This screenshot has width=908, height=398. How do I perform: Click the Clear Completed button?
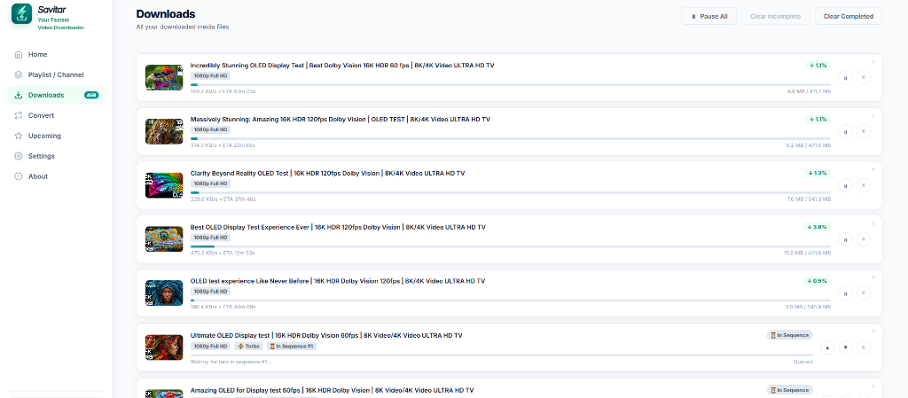pos(849,16)
